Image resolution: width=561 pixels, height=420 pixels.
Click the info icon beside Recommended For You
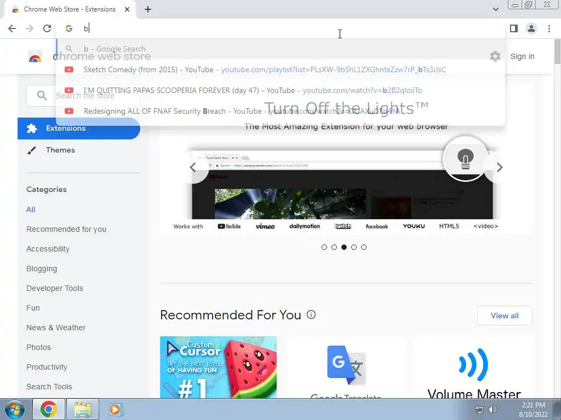[x=311, y=314]
